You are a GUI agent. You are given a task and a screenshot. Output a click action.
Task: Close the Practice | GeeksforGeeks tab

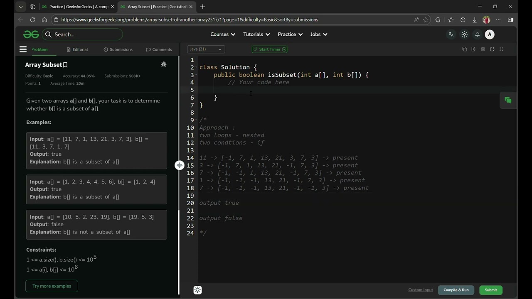[x=112, y=7]
